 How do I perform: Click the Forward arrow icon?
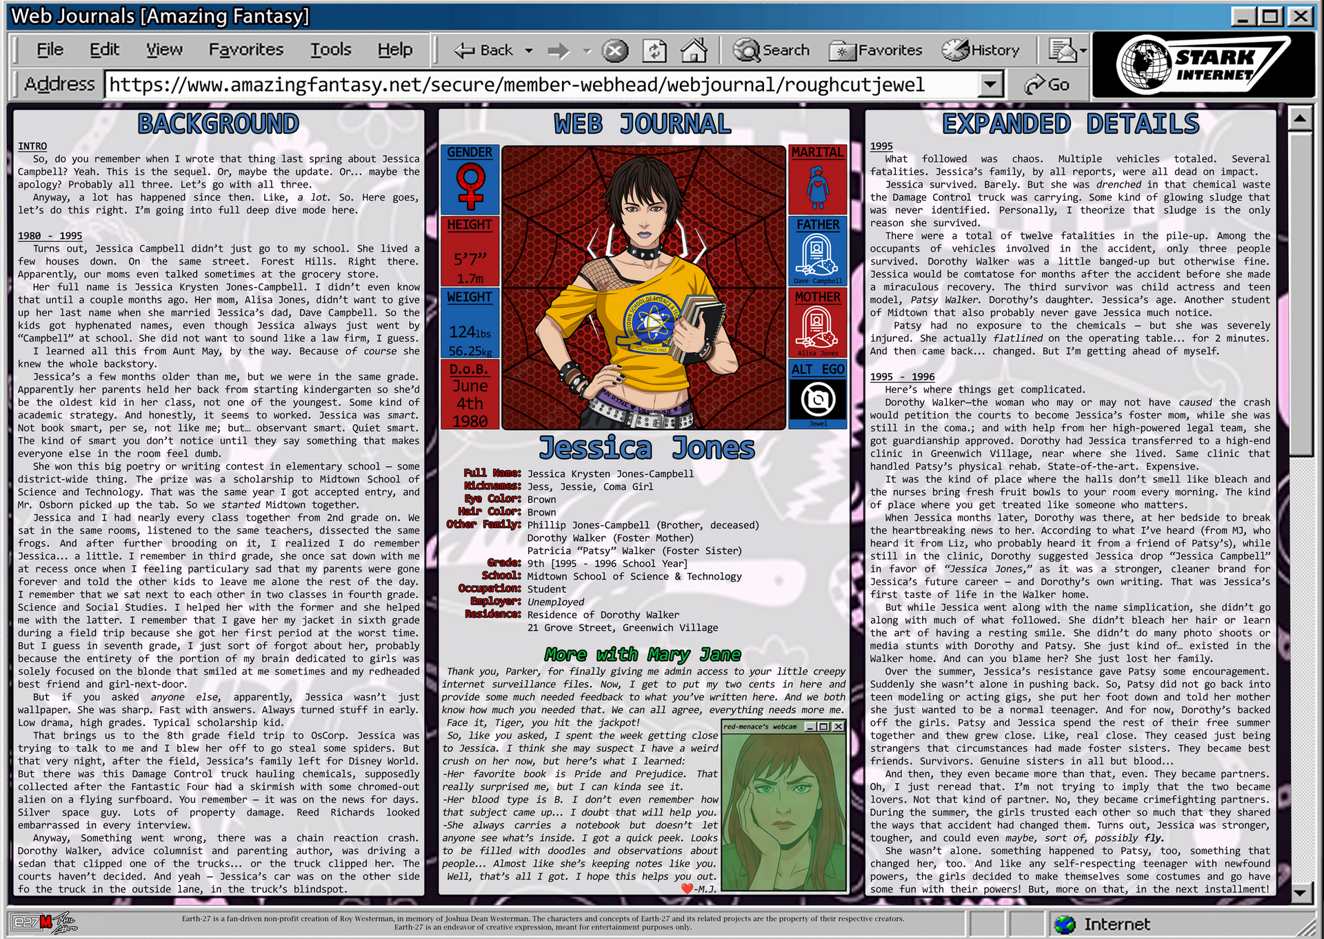559,50
